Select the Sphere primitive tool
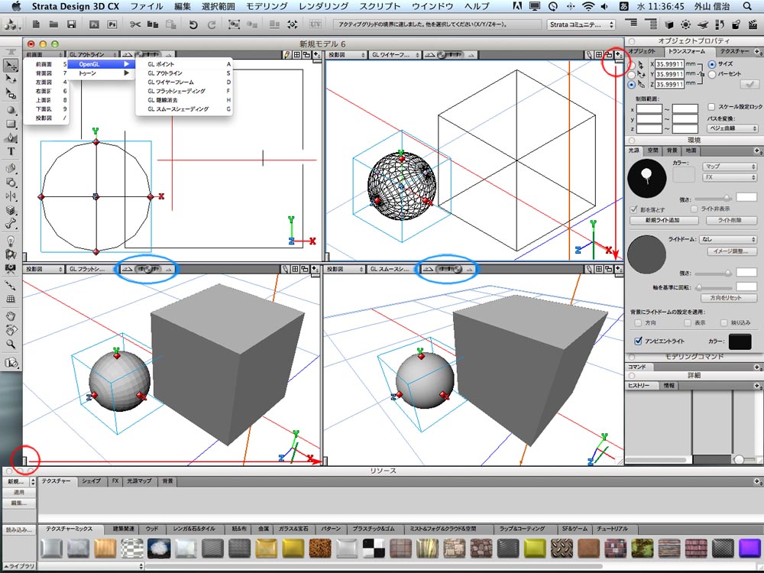 pos(11,110)
